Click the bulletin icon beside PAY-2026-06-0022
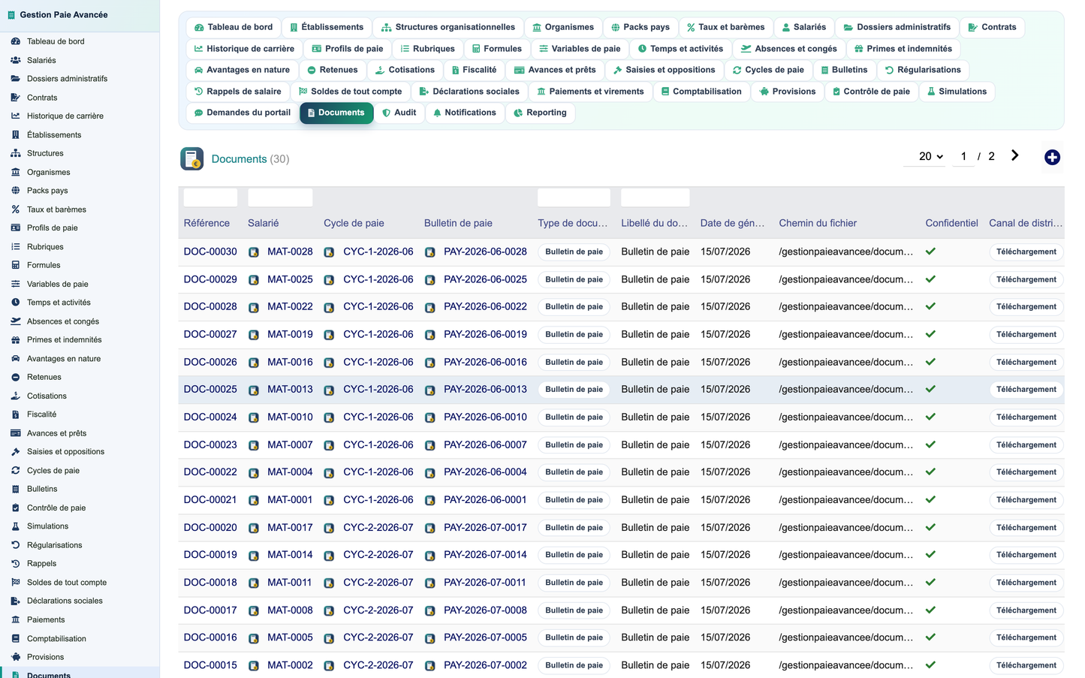This screenshot has height=678, width=1085. [x=430, y=307]
